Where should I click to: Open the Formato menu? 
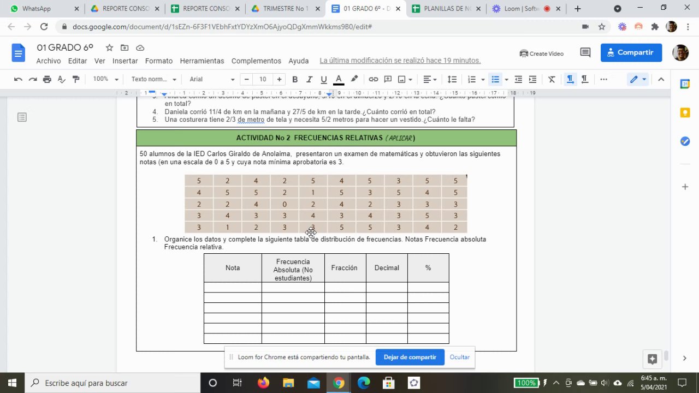[159, 61]
